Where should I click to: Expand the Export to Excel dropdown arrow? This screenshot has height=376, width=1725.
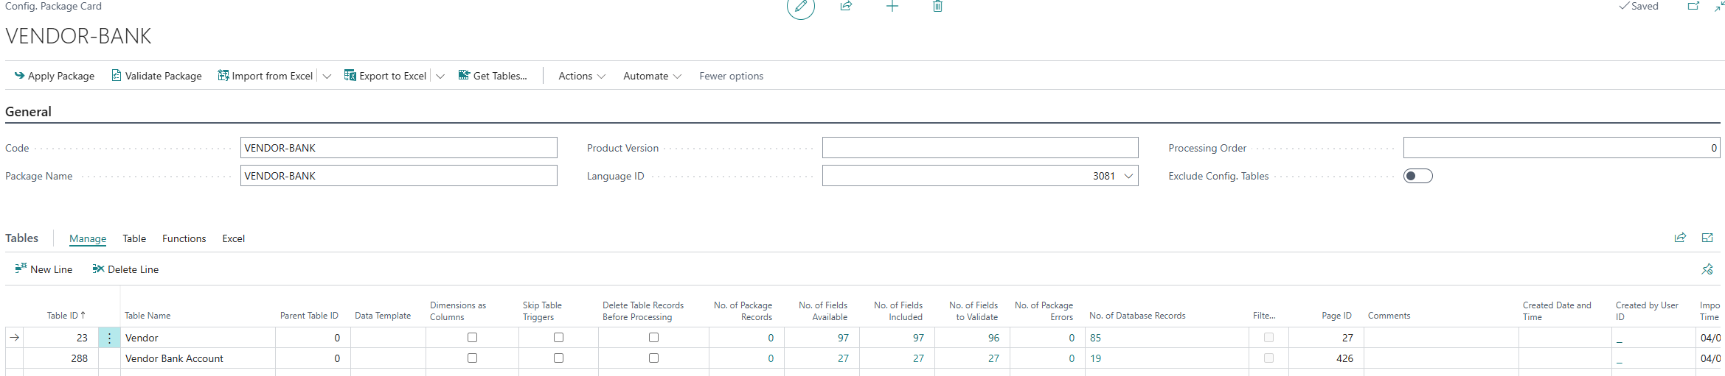pos(440,76)
